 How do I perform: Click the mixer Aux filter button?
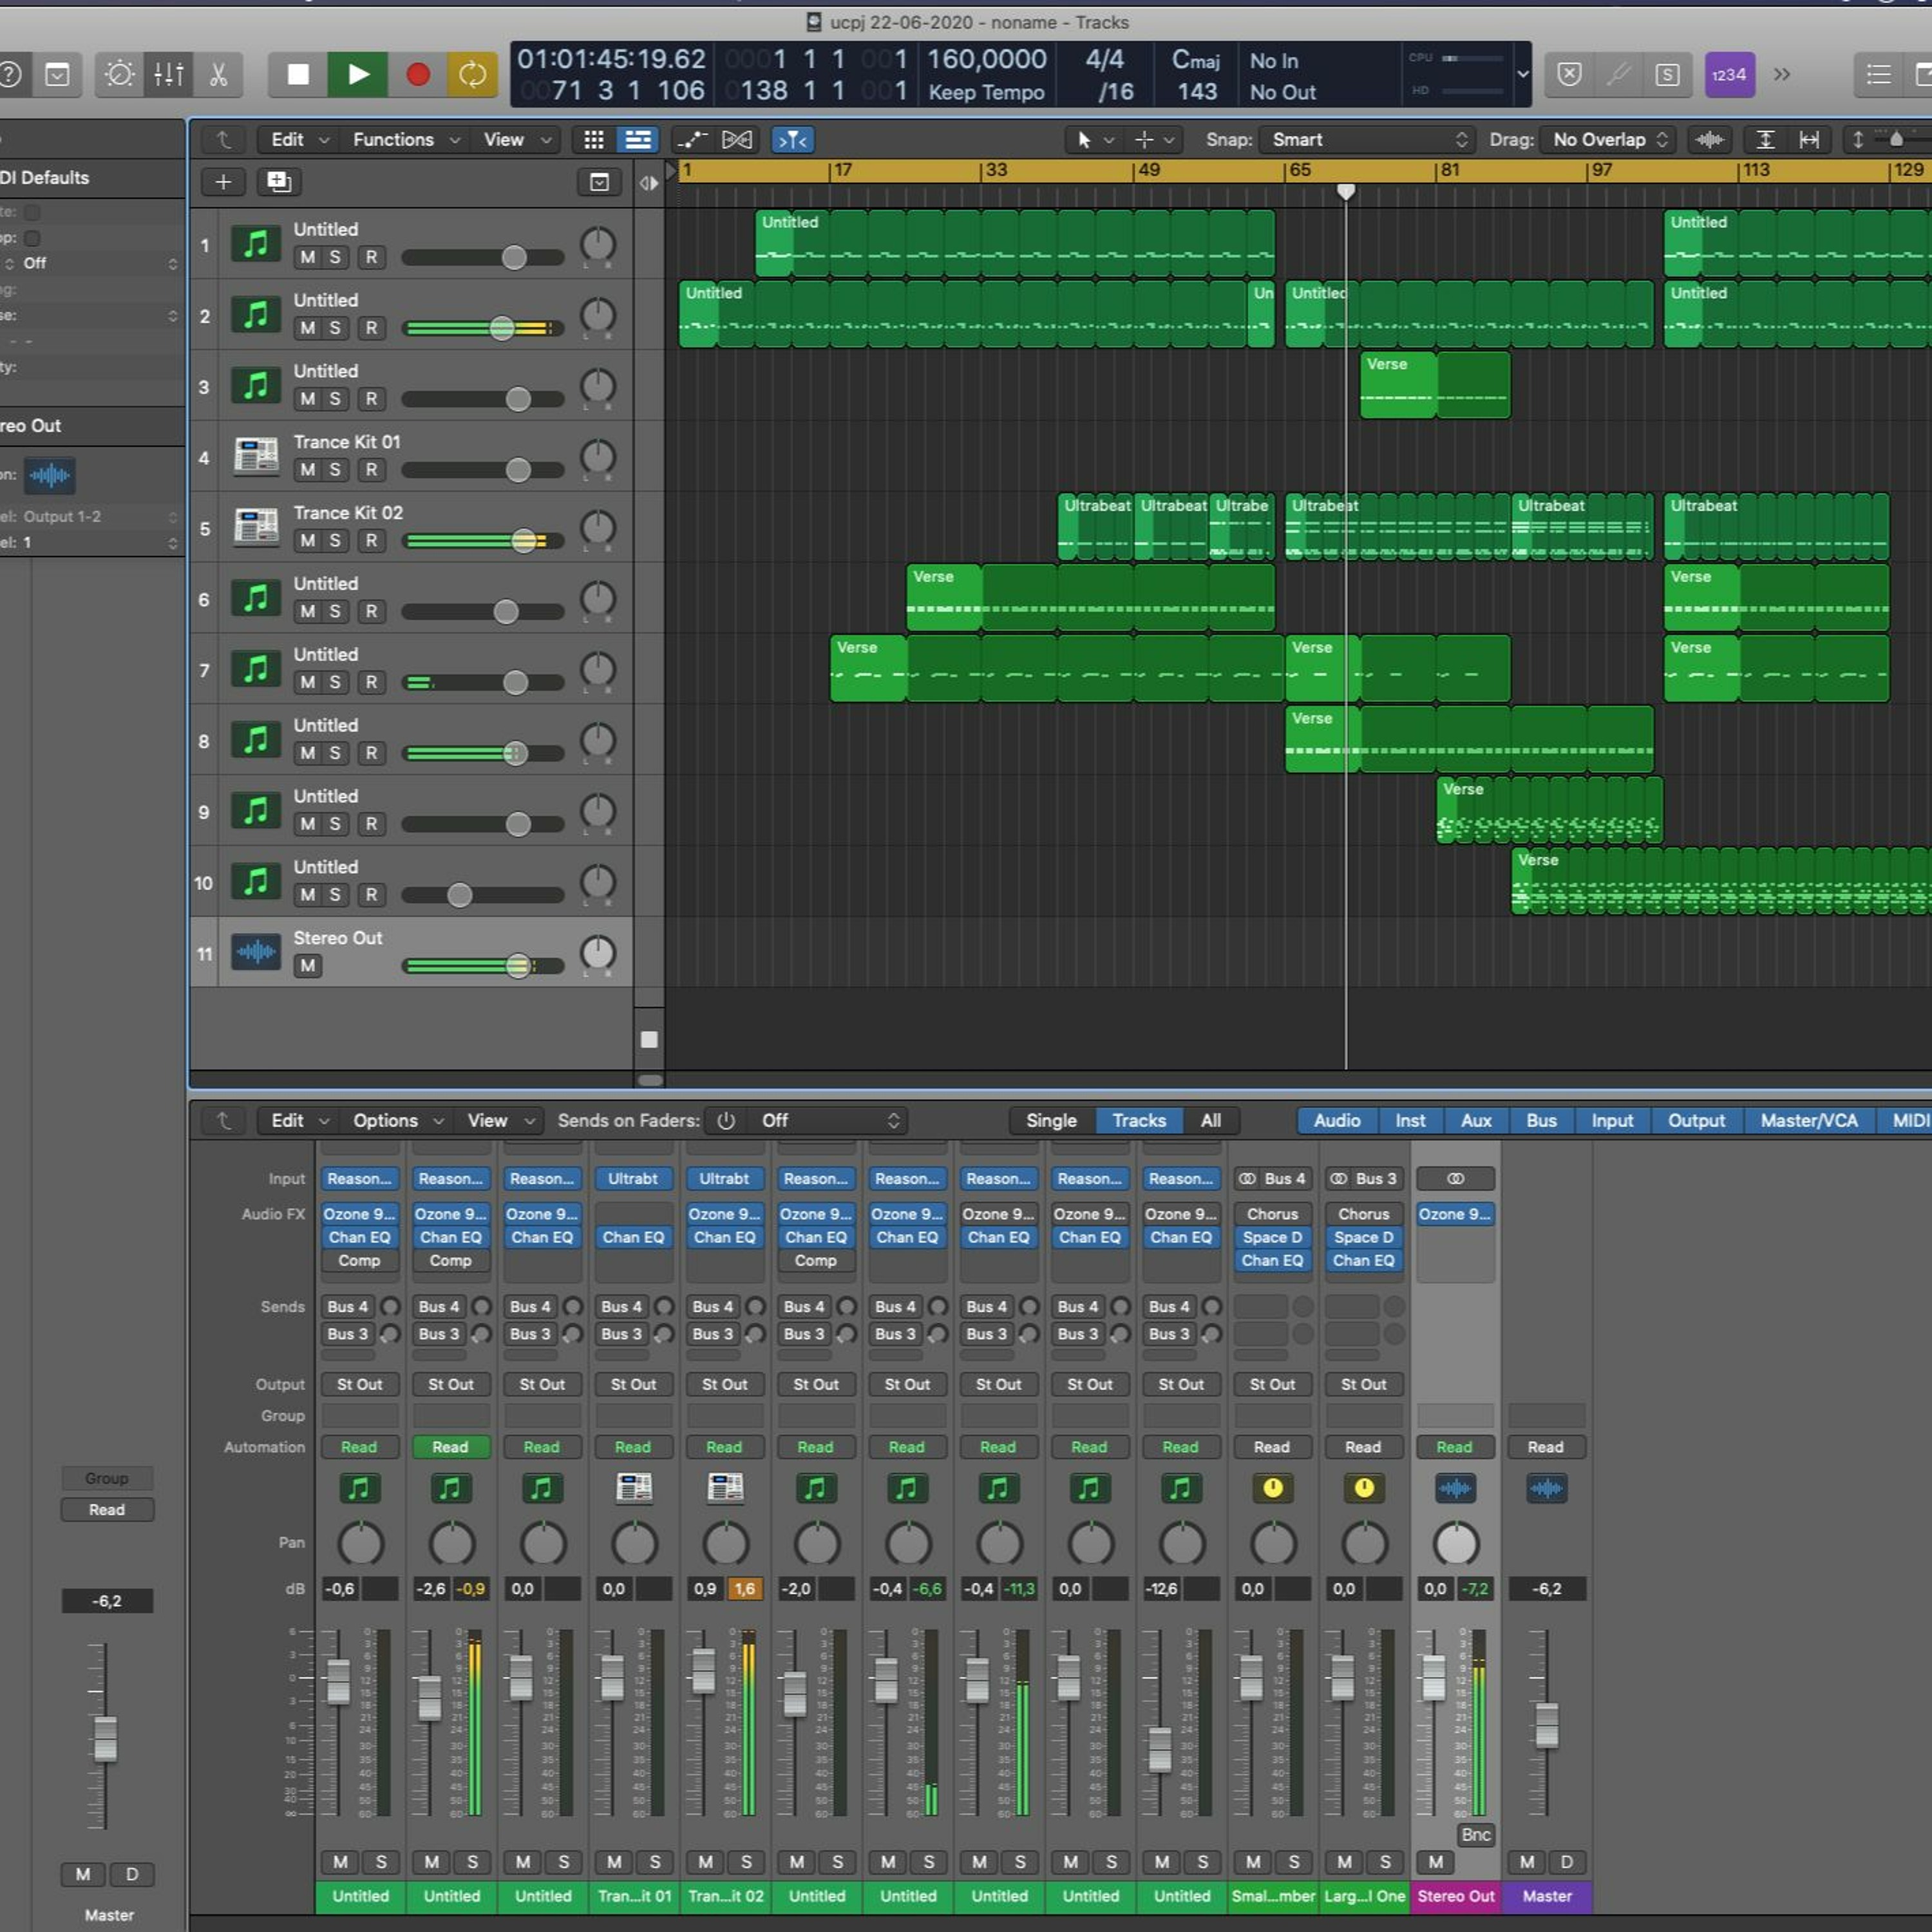pos(1475,1121)
